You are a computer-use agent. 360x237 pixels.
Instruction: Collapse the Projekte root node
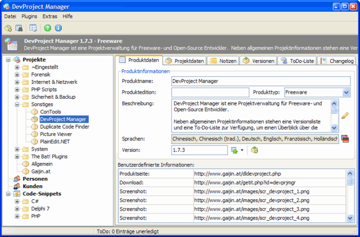coord(8,60)
